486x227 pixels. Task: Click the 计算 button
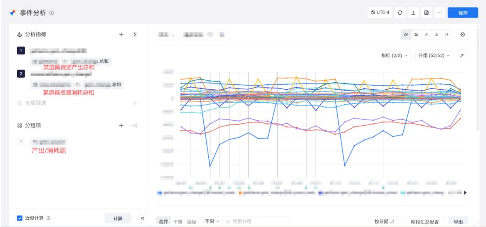pos(118,218)
